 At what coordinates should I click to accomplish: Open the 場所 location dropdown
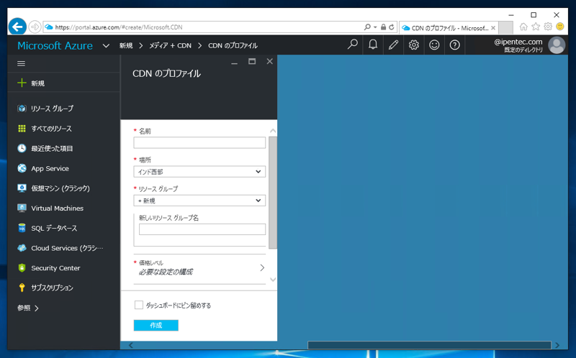199,172
